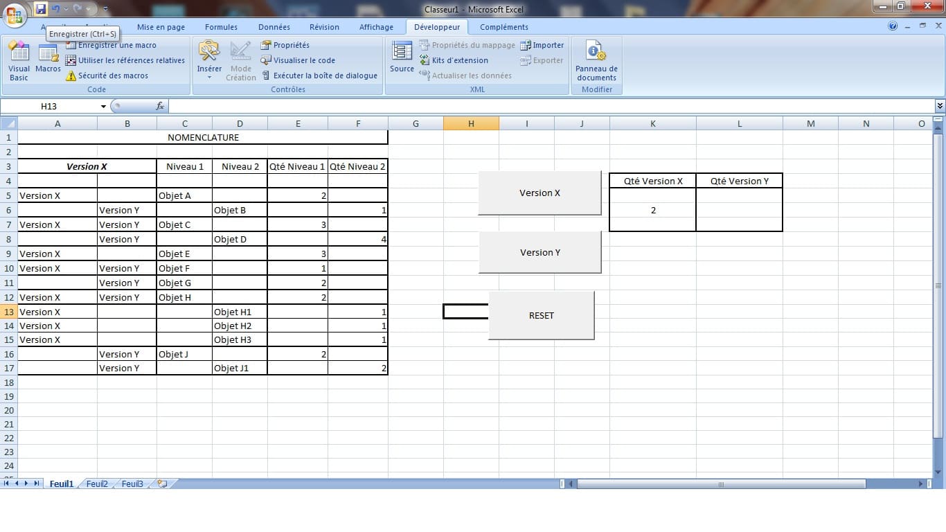Click the Version Y form button
The height and width of the screenshot is (532, 946).
pos(539,252)
